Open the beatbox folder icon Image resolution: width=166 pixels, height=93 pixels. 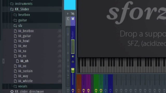15,15
